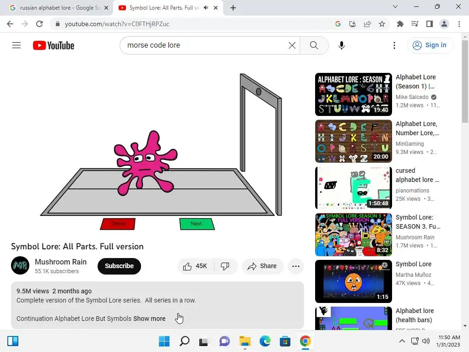Viewport: 469px width, 352px height.
Task: Launch Microsoft Edge from taskbar
Action: click(x=265, y=341)
